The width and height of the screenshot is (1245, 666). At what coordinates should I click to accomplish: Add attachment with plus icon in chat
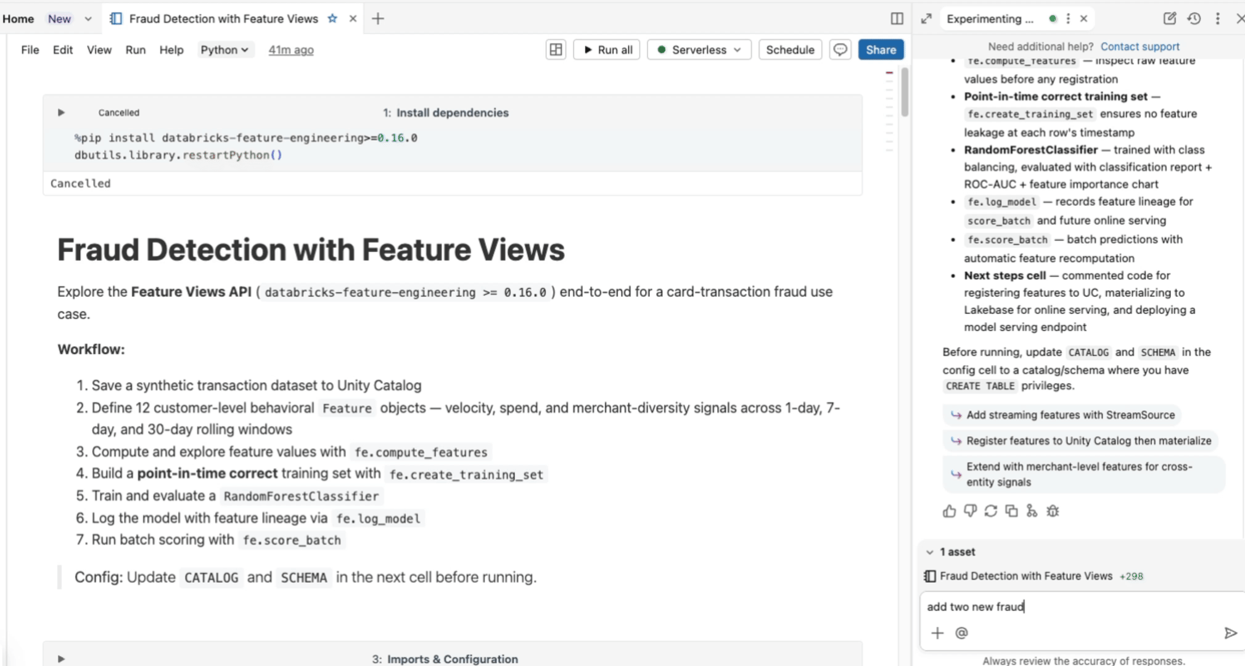pos(937,633)
